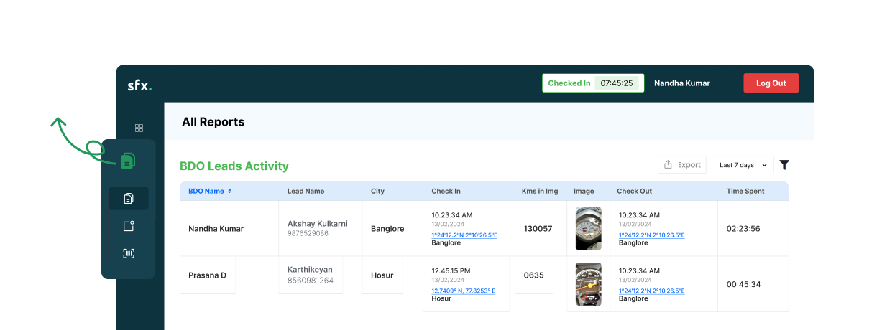Select the Prasana D cell
Image resolution: width=882 pixels, height=330 pixels.
click(x=207, y=275)
